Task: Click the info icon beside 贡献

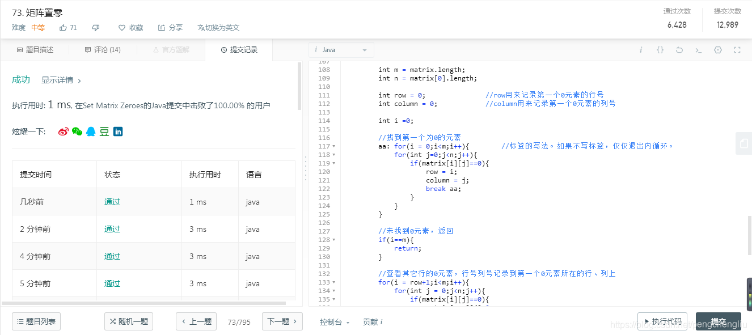Action: 381,322
